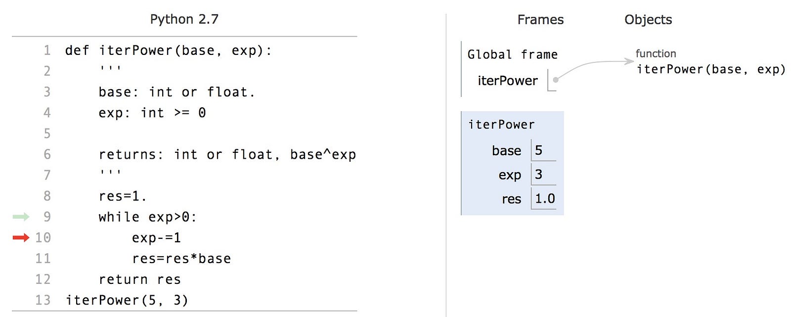791x317 pixels.
Task: Click the pointer dot beside iterPower in Global frame
Action: 556,80
